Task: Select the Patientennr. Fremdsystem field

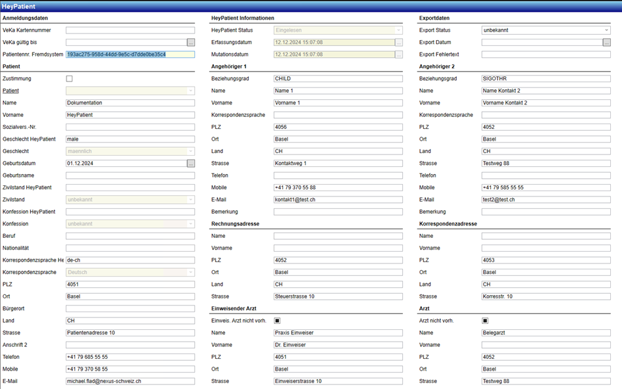Action: tap(130, 55)
